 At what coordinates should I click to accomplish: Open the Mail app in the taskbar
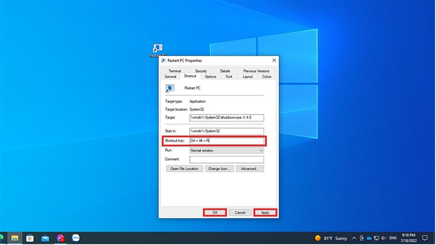(x=45, y=238)
